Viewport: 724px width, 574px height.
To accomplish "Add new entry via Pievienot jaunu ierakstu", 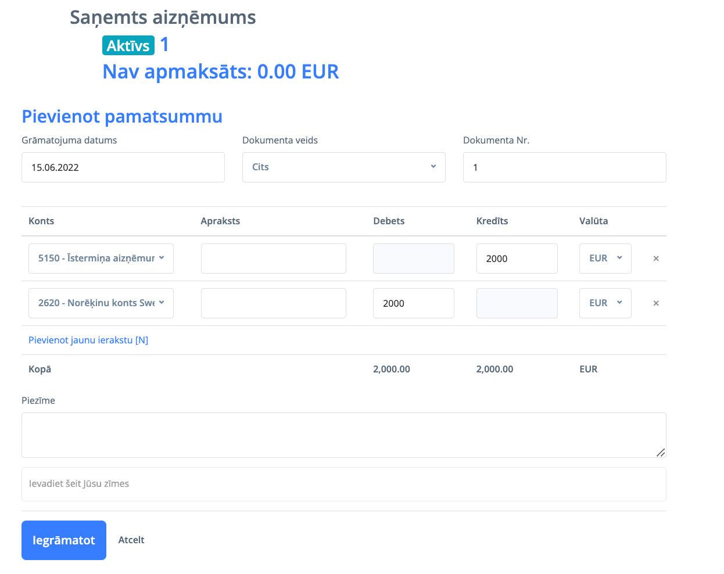I will tap(88, 340).
